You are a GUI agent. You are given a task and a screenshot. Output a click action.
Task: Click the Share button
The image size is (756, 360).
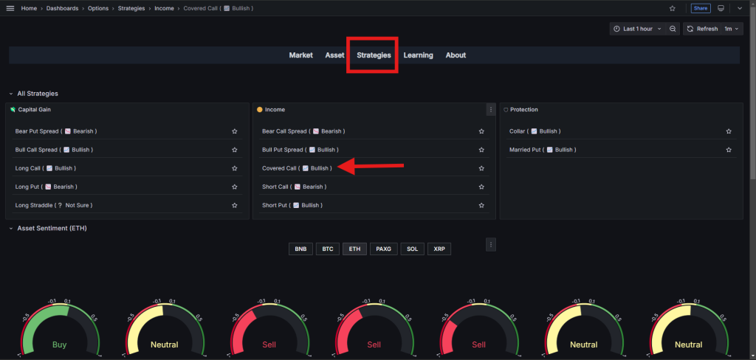(x=700, y=8)
